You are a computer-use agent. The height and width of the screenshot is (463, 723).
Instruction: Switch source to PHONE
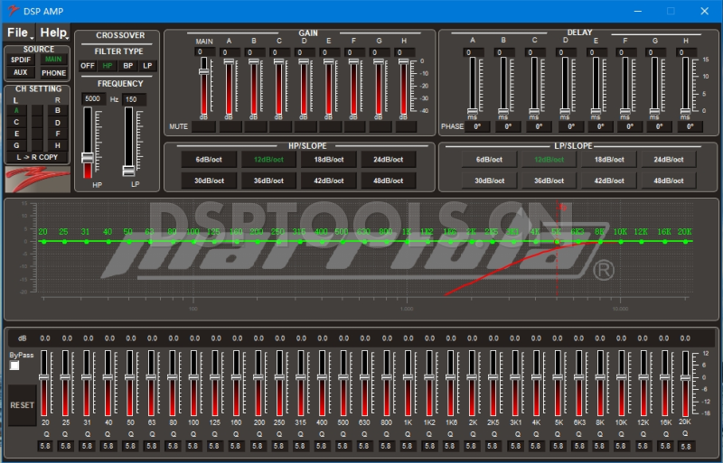coord(54,73)
